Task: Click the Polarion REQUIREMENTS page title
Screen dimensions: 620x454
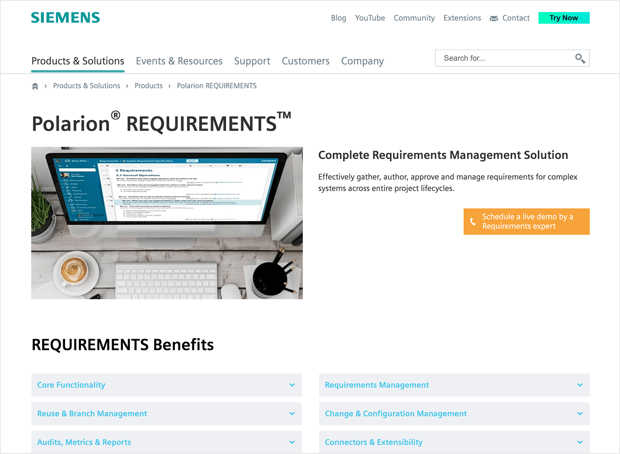Action: [x=162, y=123]
